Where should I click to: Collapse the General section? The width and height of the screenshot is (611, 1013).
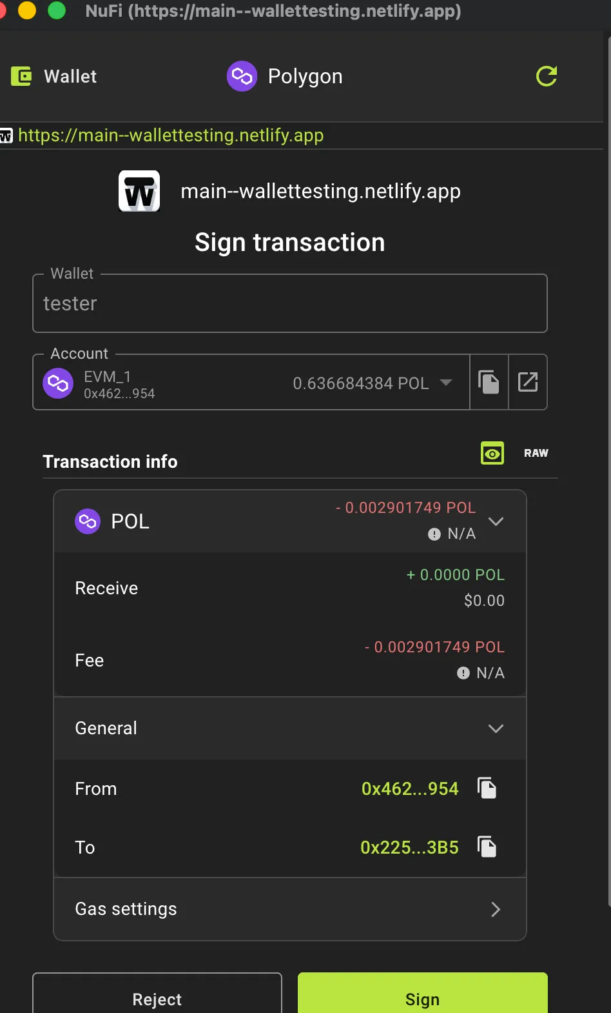(x=496, y=728)
